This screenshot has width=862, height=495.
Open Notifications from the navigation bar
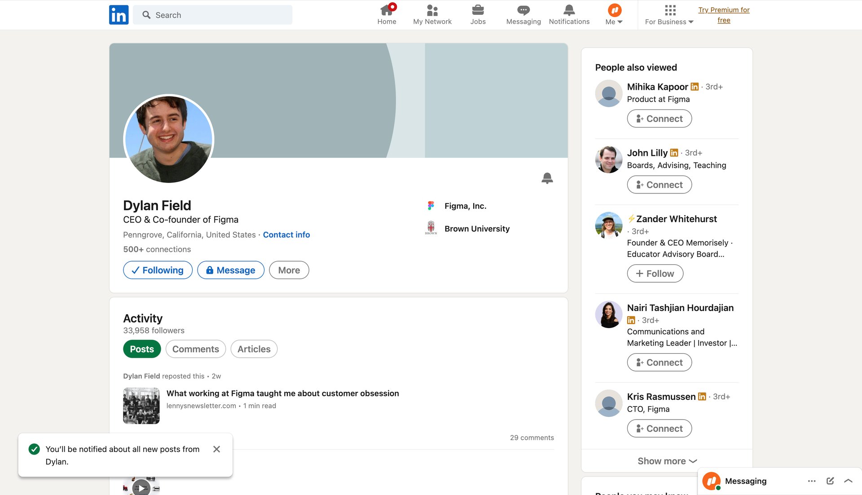[569, 14]
